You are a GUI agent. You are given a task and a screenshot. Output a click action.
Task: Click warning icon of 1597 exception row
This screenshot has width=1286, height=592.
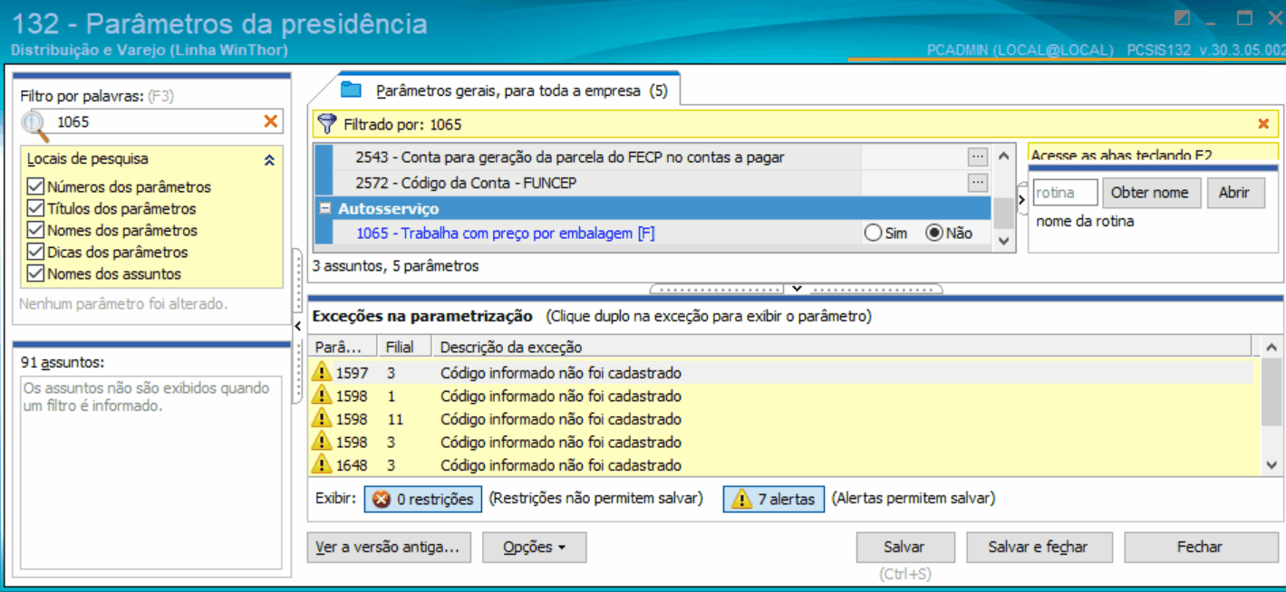click(x=322, y=372)
